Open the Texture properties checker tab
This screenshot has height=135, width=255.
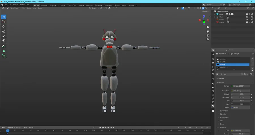(213, 111)
